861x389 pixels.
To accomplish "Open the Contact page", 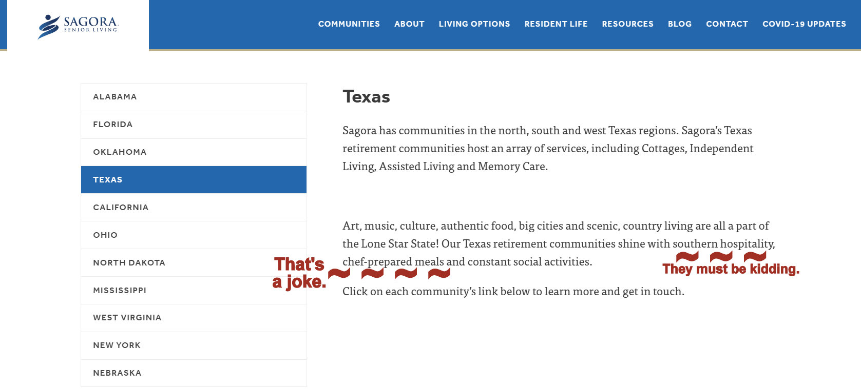I will (726, 24).
